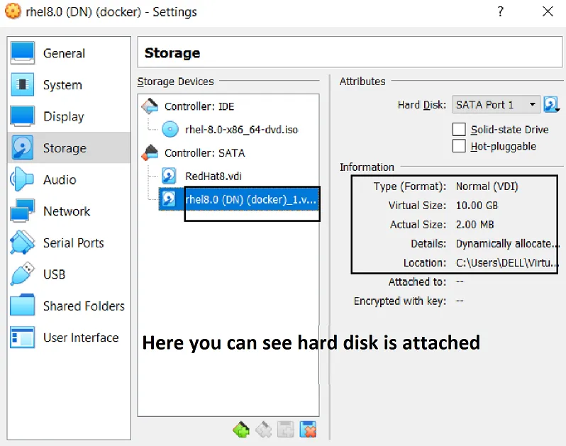Screen dimensions: 566x446
Task: Open the Audio settings category
Action: [69, 179]
